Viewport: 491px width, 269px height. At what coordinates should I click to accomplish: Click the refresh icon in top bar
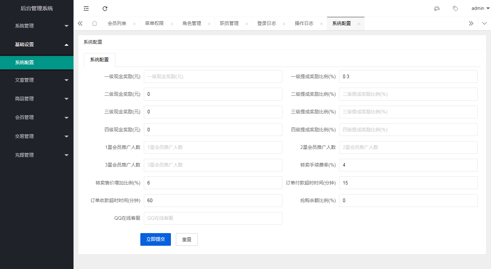click(x=105, y=8)
